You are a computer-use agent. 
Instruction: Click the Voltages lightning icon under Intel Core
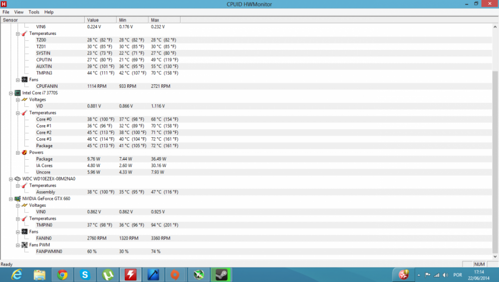tap(24, 99)
